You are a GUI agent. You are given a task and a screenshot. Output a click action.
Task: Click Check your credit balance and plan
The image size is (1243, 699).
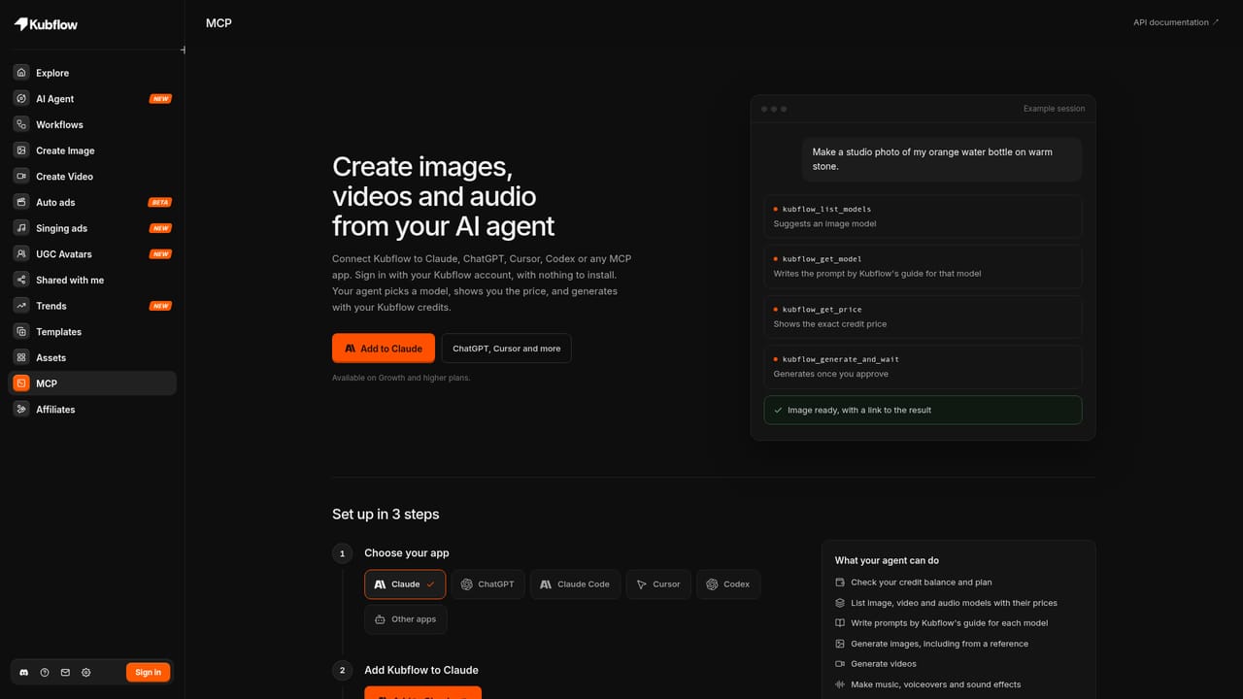pos(922,582)
